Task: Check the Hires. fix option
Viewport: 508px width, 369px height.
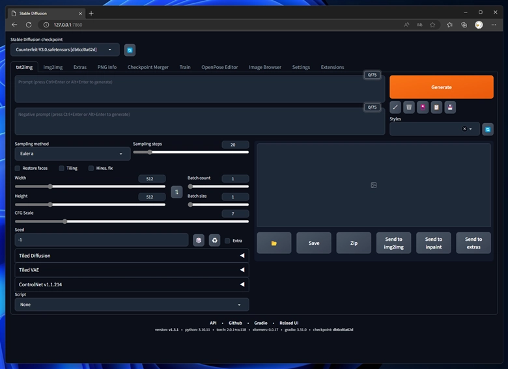Action: point(91,168)
